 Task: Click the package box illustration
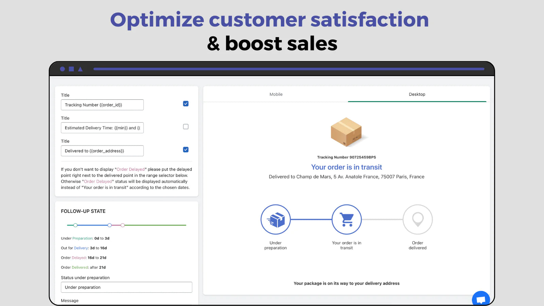coord(346,133)
